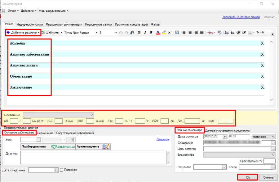
Task: Insert a numbered list
Action: coord(227,32)
